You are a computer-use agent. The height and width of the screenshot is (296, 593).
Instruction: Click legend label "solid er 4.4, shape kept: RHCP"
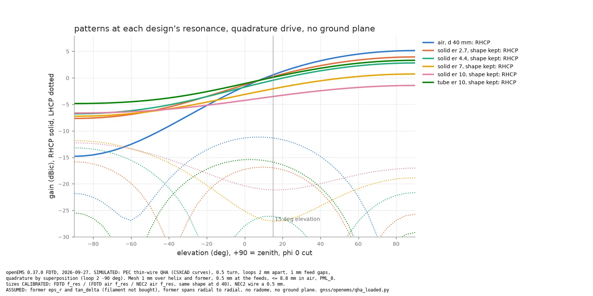coord(478,58)
